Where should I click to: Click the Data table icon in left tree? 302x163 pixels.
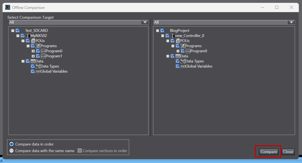pyautogui.click(x=33, y=61)
